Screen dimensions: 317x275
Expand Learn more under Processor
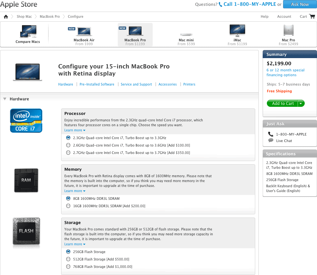coord(75,130)
